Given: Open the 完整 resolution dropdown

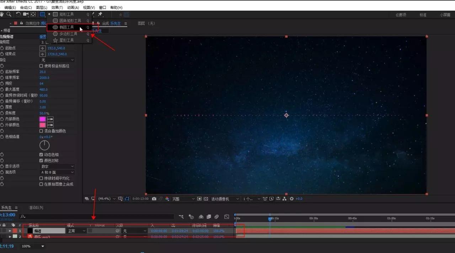Looking at the screenshot, I should click(183, 199).
